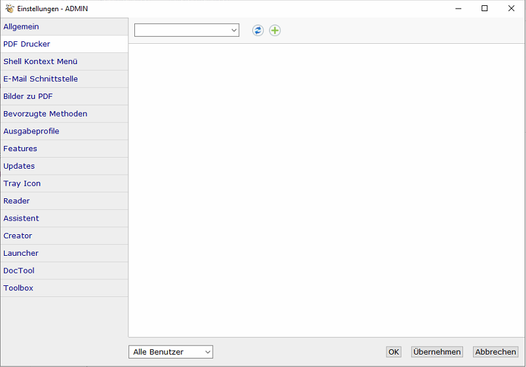Click the green add printer plus icon

[x=275, y=31]
